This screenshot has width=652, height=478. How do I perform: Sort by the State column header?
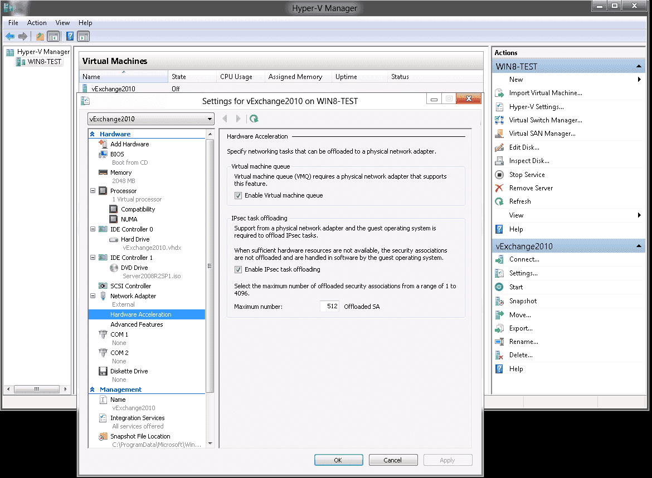coord(192,76)
